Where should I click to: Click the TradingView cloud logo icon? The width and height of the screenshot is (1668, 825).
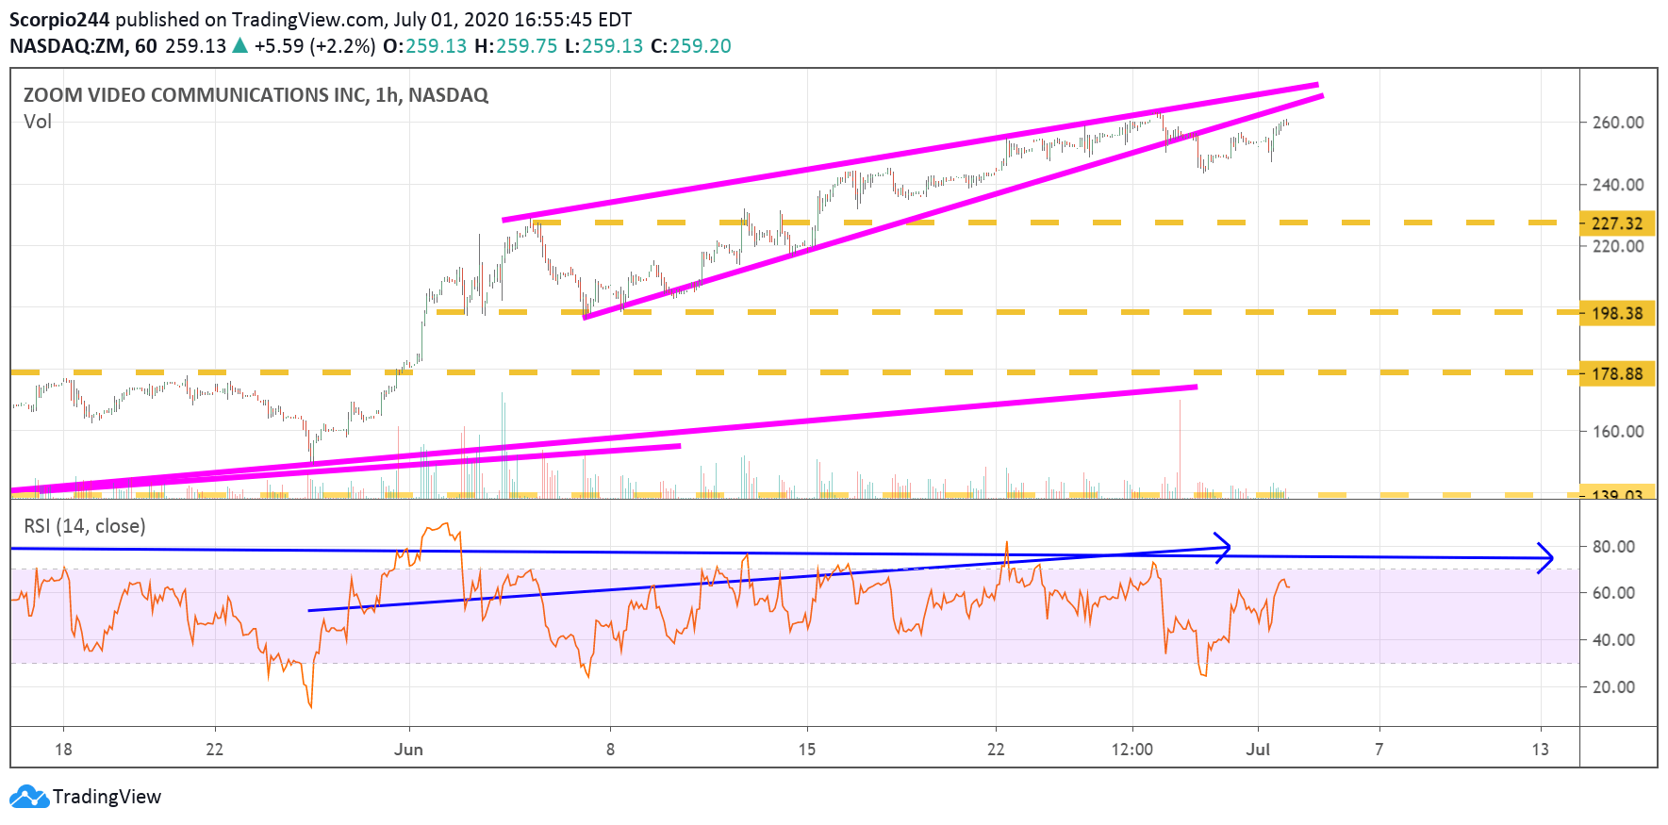click(28, 797)
